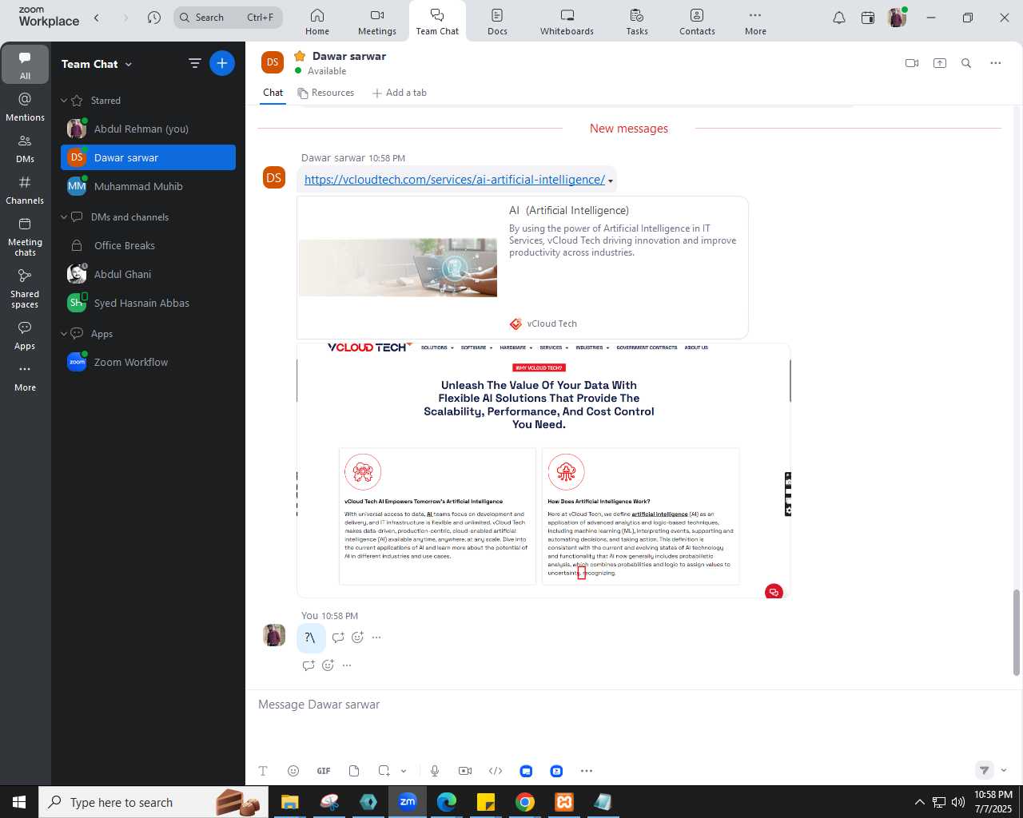
Task: Start a video meeting with Dawar sarwar
Action: 912,63
